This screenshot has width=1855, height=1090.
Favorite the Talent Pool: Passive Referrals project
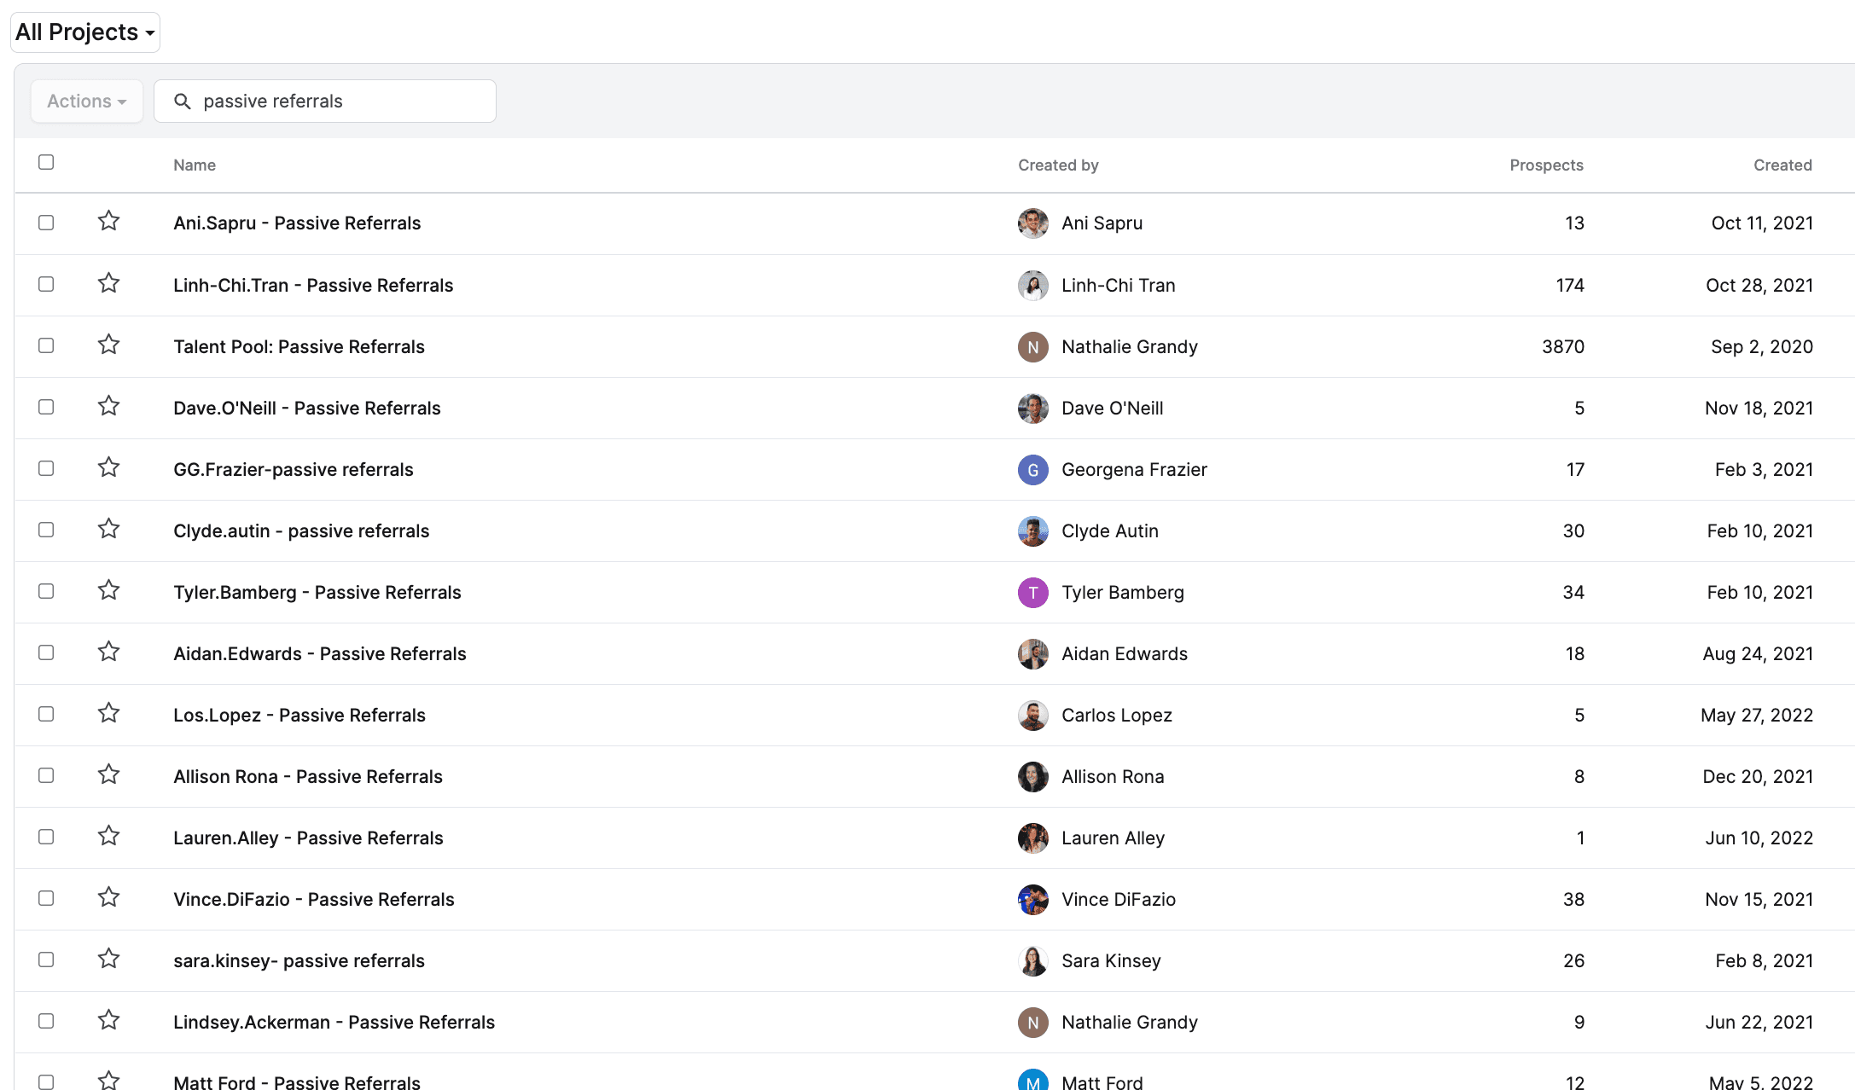(108, 345)
